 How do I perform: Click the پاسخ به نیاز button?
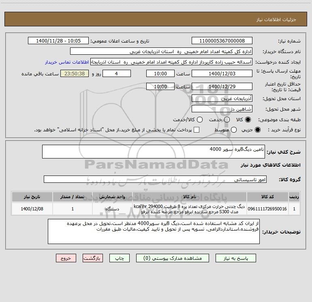point(235,258)
